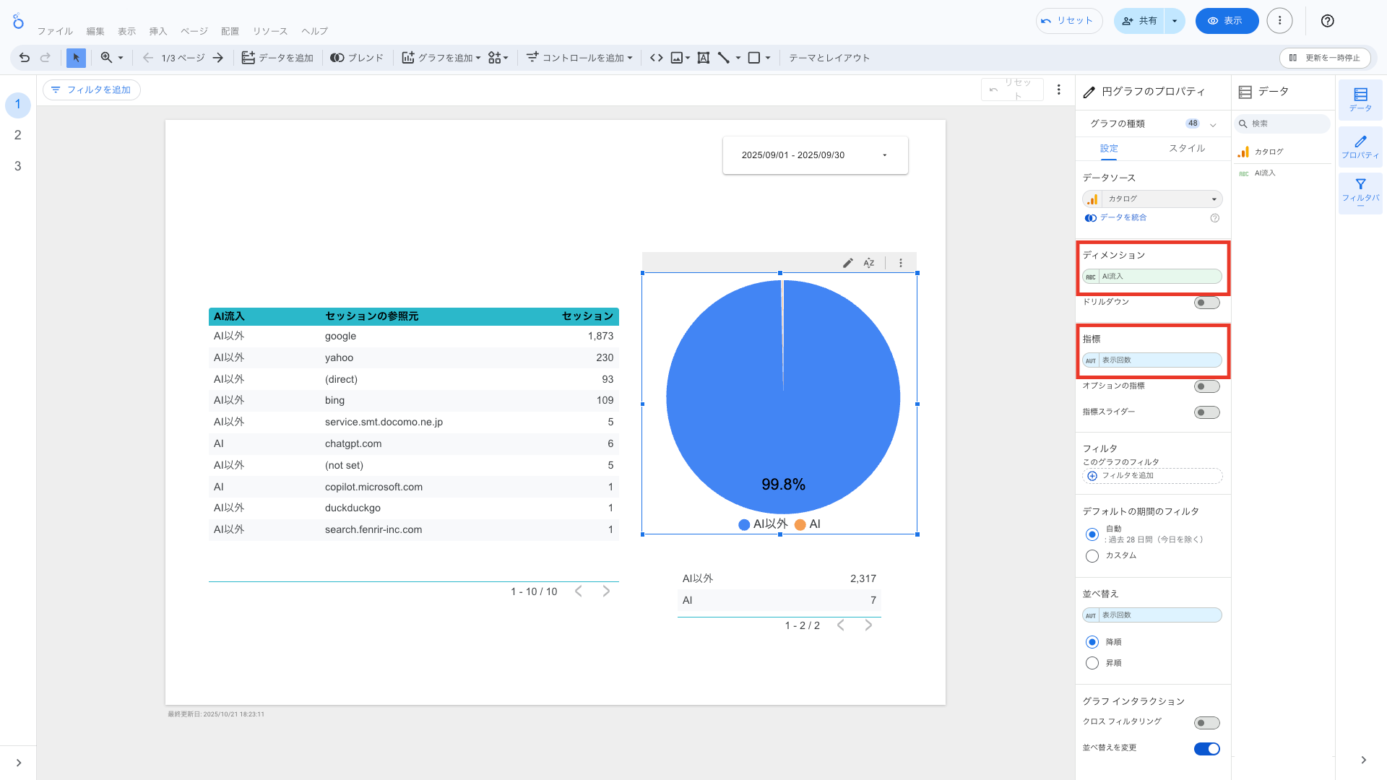Select the embed URL code icon
The image size is (1387, 780).
[656, 58]
